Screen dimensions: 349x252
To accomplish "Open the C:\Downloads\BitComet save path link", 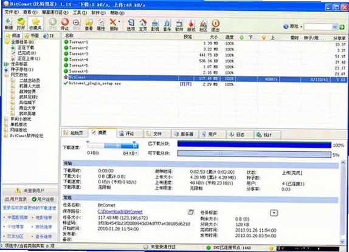I will click(x=120, y=211).
